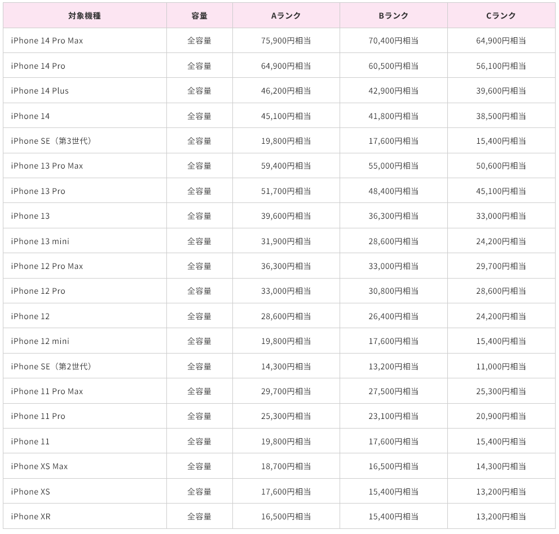This screenshot has height=534, width=559.
Task: Click the iPhone 11 Pro C-rank 20,900円相当
Action: click(501, 416)
